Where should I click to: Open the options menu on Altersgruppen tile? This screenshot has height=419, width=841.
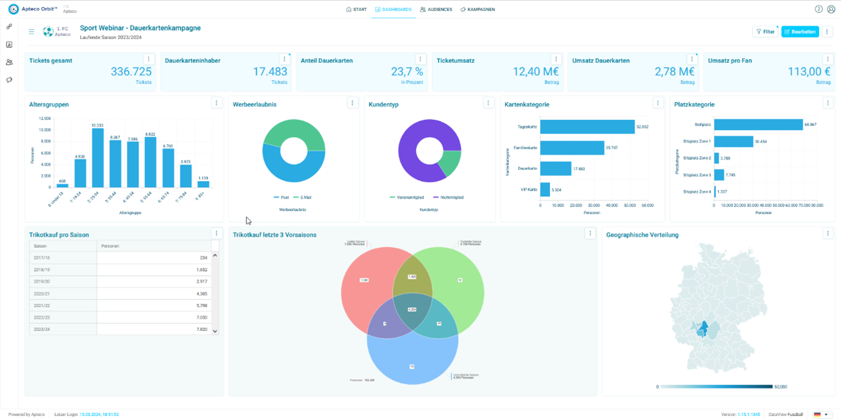[217, 103]
